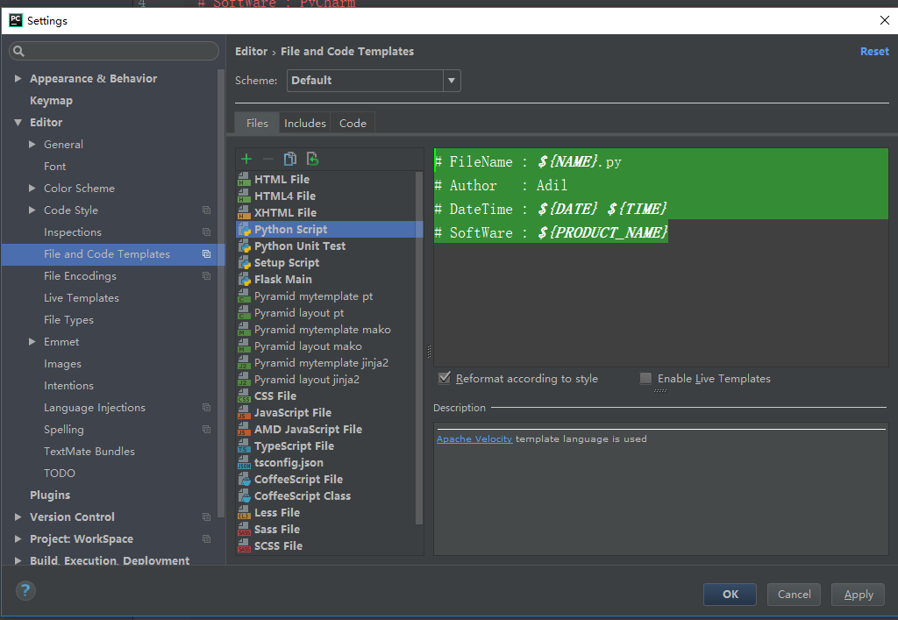
Task: Click the TypeScript File template icon
Action: tap(244, 445)
